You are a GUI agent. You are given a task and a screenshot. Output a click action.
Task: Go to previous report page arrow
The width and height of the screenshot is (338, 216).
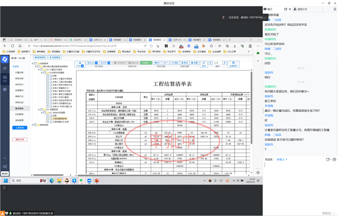(211, 63)
